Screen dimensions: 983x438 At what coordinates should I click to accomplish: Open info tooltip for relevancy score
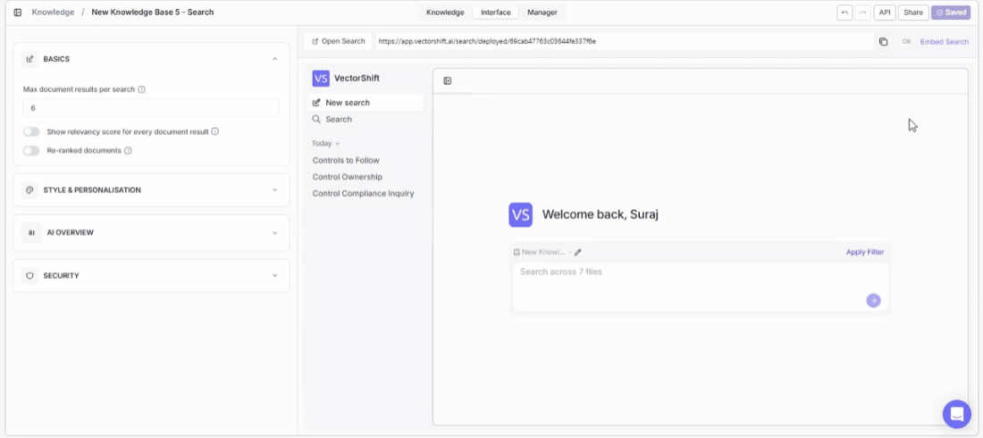(x=215, y=131)
